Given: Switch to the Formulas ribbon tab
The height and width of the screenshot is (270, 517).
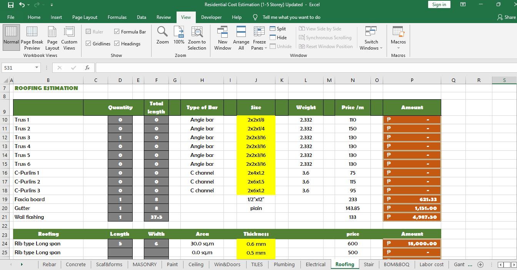Looking at the screenshot, I should pyautogui.click(x=117, y=17).
